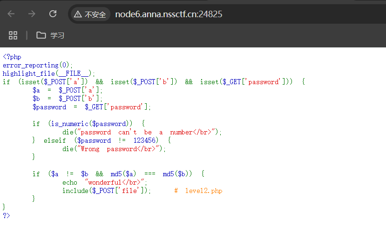
Task: Click the closing ?> tag
Action: 6,216
